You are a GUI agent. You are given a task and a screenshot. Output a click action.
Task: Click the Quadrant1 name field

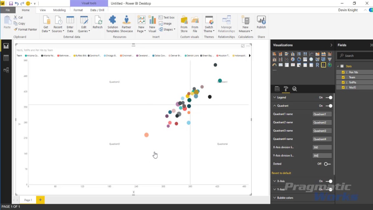click(322, 114)
